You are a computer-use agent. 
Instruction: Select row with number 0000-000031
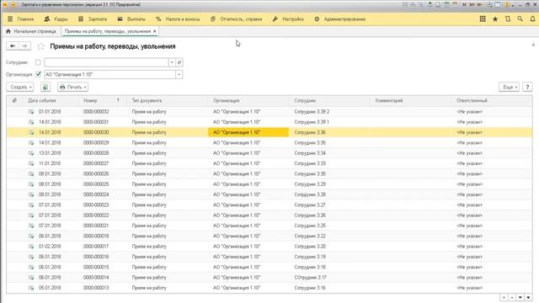tap(269, 122)
